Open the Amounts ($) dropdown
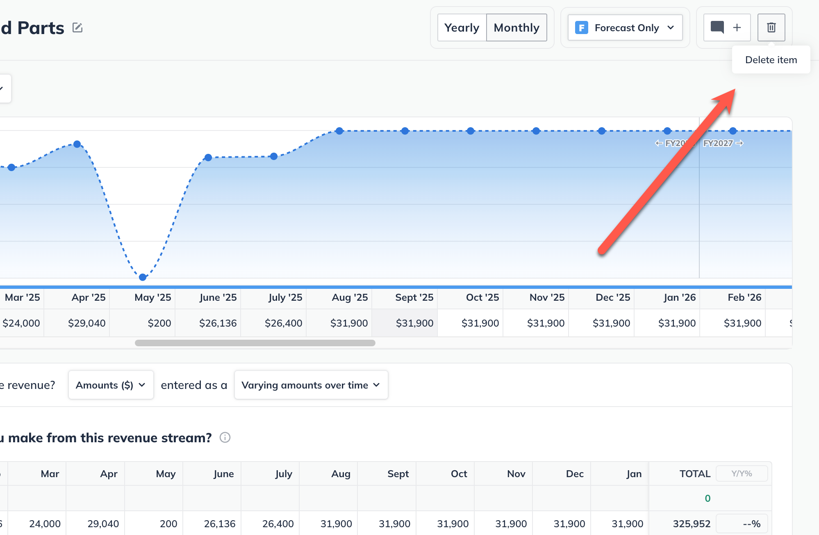The height and width of the screenshot is (535, 819). click(x=111, y=385)
